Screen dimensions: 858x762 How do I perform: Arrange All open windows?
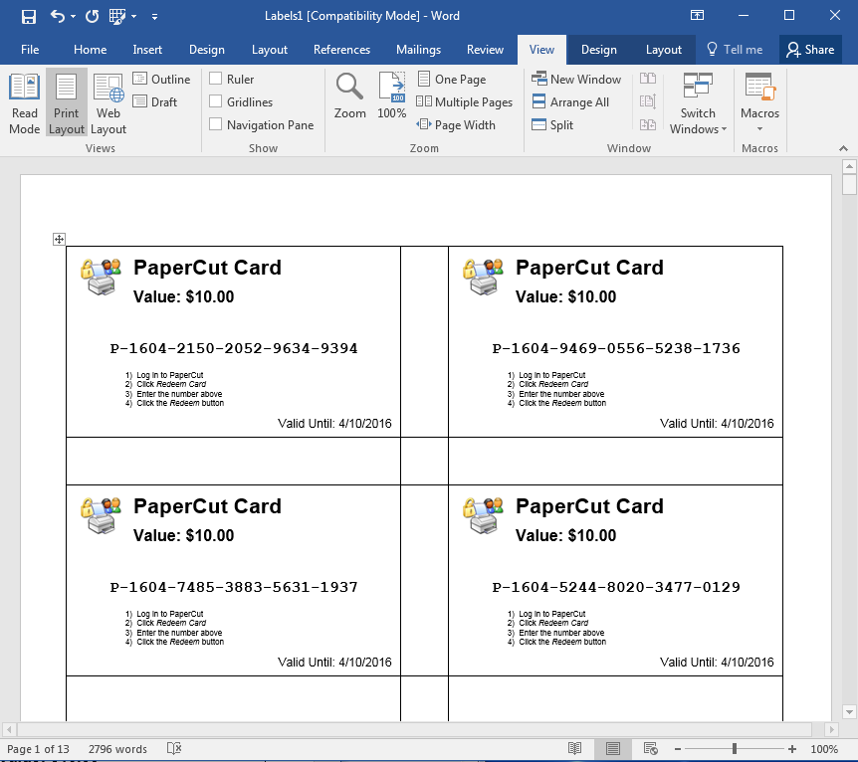tap(570, 102)
